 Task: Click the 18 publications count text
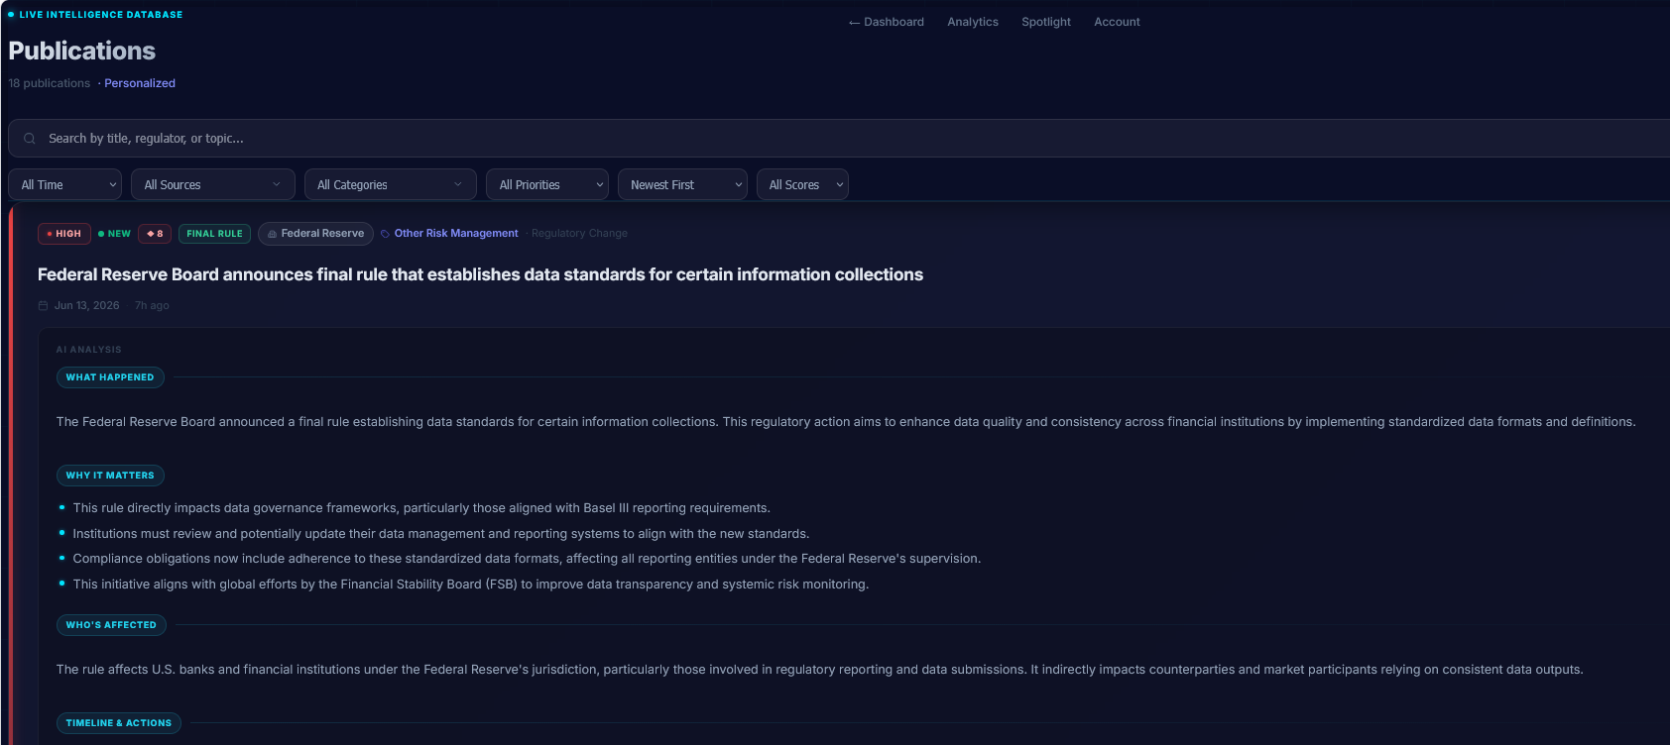pos(50,83)
